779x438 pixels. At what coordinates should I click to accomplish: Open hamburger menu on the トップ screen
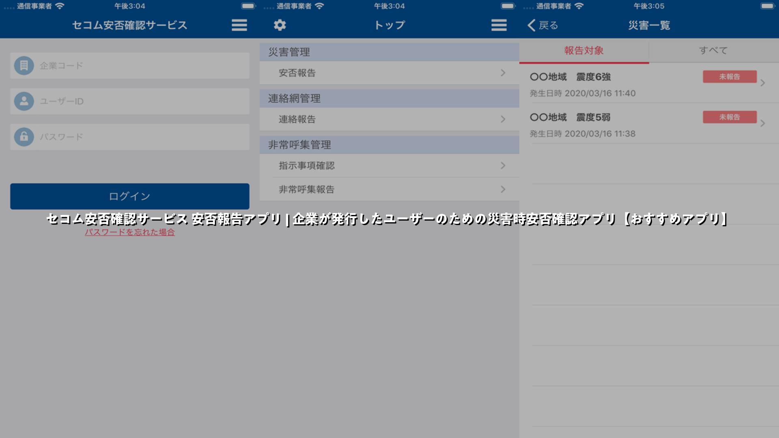coord(499,25)
